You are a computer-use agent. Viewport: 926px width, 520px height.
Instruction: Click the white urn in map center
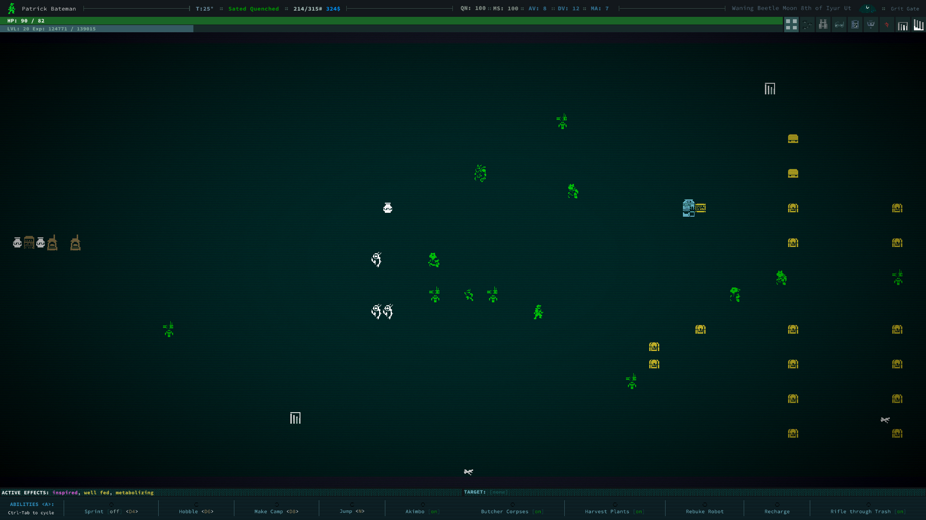point(388,208)
